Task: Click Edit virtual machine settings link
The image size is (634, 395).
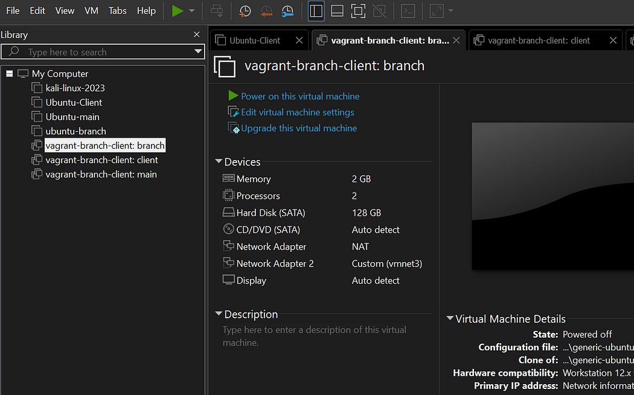Action: pyautogui.click(x=298, y=112)
